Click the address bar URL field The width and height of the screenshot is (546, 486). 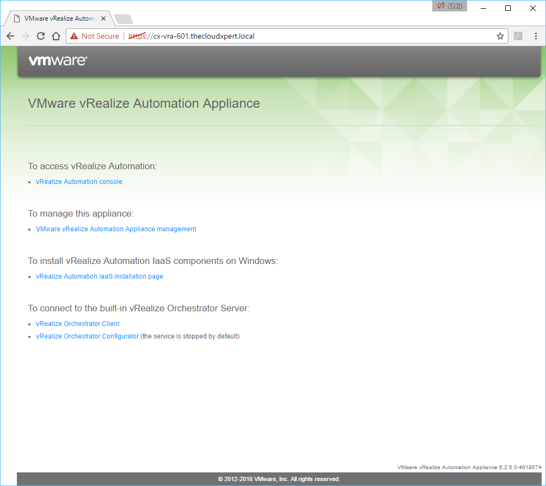click(x=316, y=36)
